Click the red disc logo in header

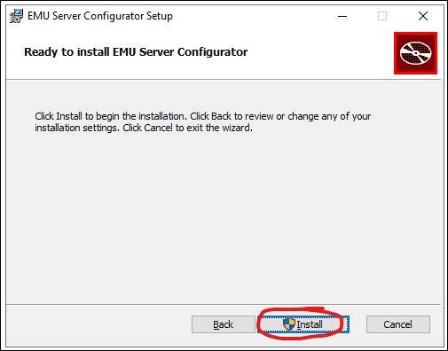pyautogui.click(x=415, y=53)
